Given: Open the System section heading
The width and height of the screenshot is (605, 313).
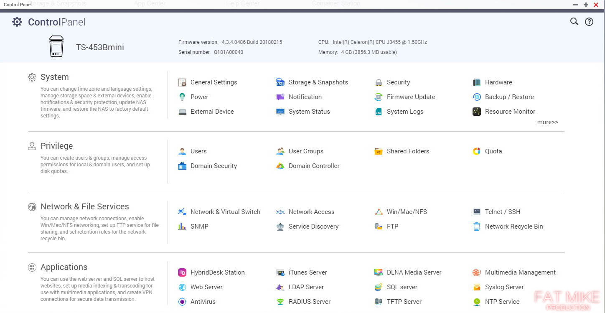Looking at the screenshot, I should (55, 77).
